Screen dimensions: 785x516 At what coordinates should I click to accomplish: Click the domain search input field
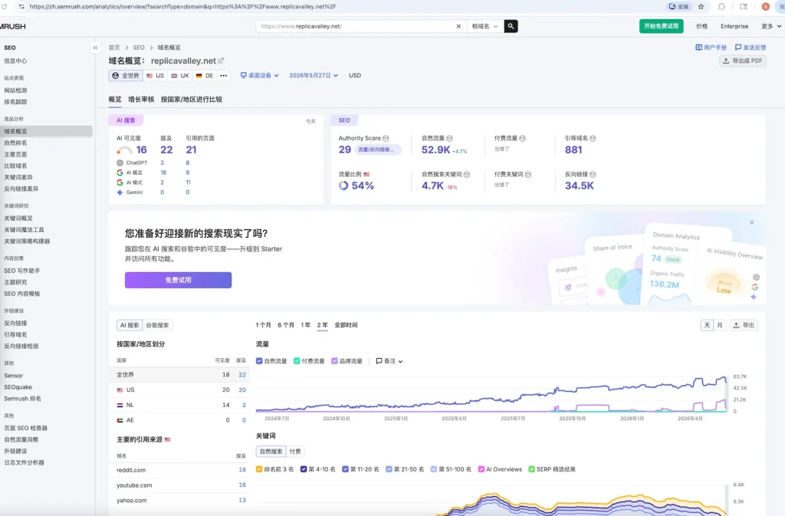pyautogui.click(x=356, y=26)
